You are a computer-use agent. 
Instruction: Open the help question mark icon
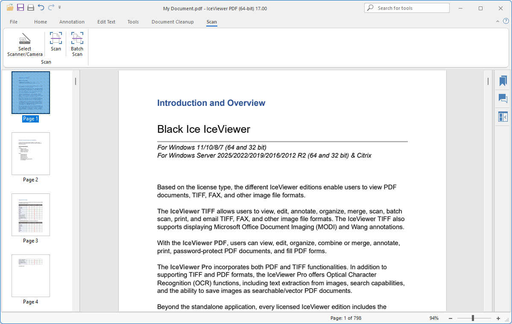pyautogui.click(x=506, y=21)
